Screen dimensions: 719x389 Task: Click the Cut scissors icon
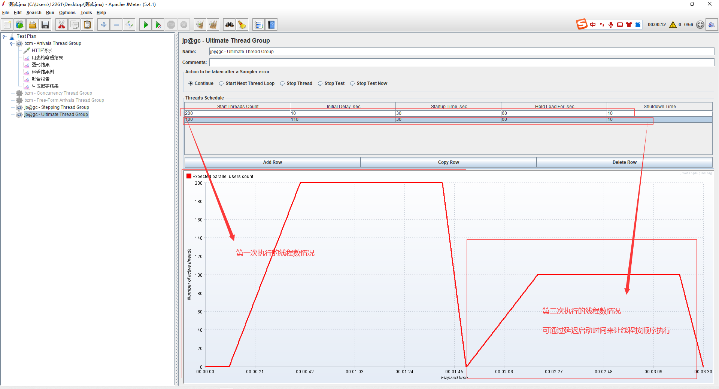point(61,25)
